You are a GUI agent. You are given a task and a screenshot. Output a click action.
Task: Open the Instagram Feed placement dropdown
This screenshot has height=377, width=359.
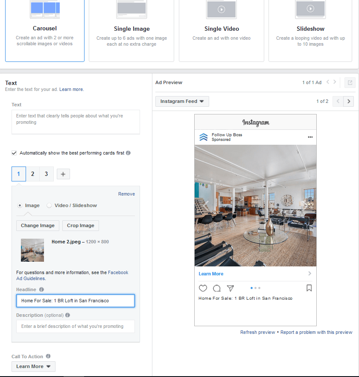click(182, 101)
